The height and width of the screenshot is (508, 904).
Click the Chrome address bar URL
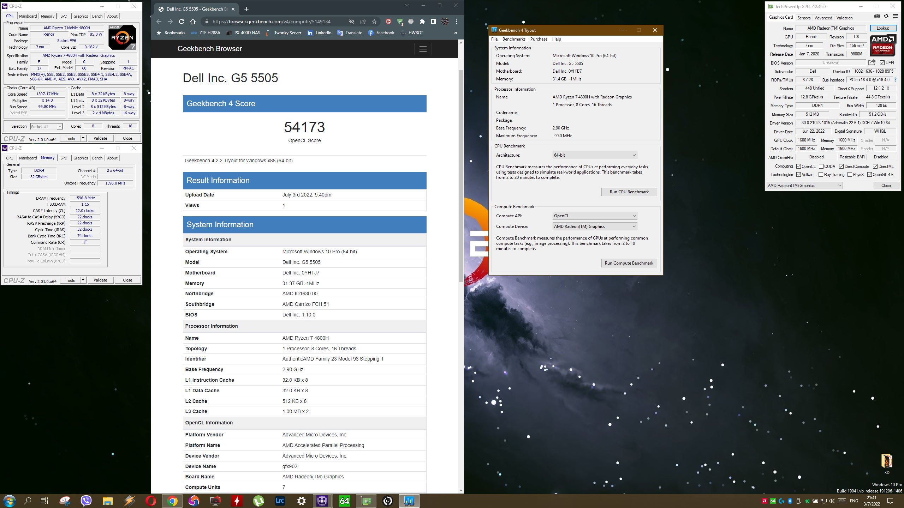coord(272,22)
